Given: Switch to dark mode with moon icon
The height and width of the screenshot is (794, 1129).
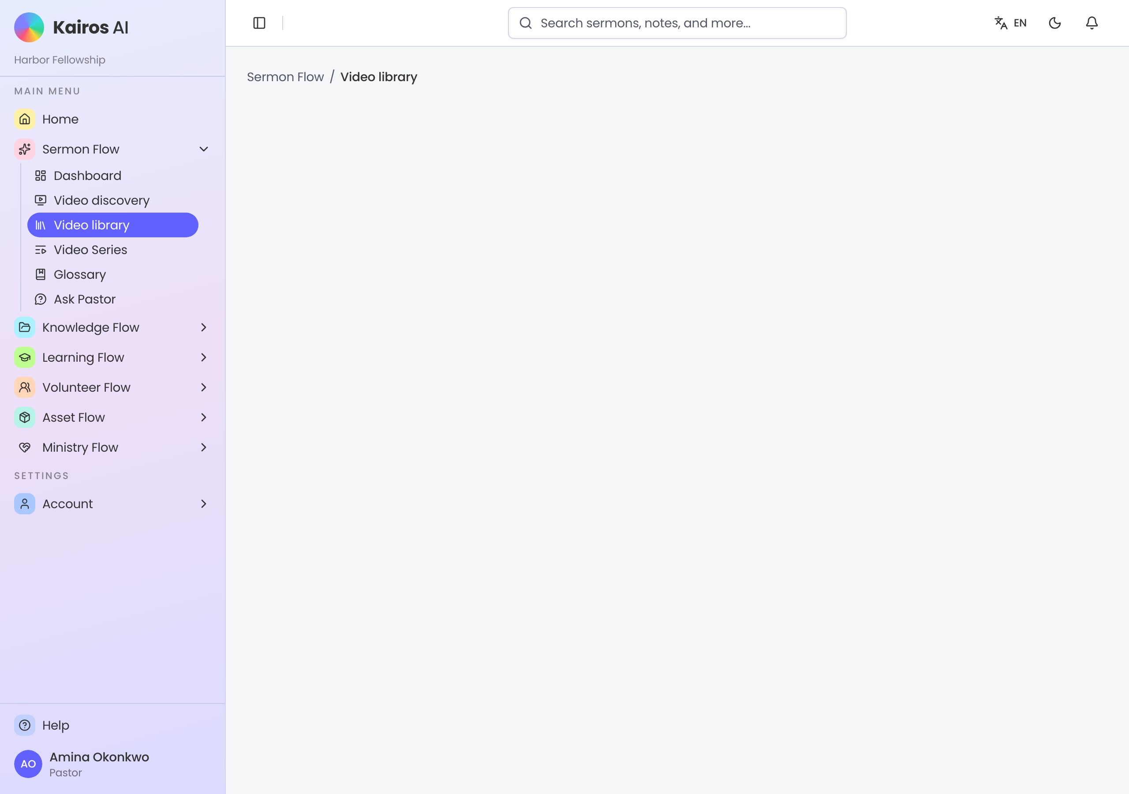Looking at the screenshot, I should 1055,23.
